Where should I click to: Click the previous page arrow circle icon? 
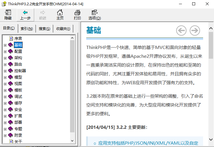click(181, 30)
